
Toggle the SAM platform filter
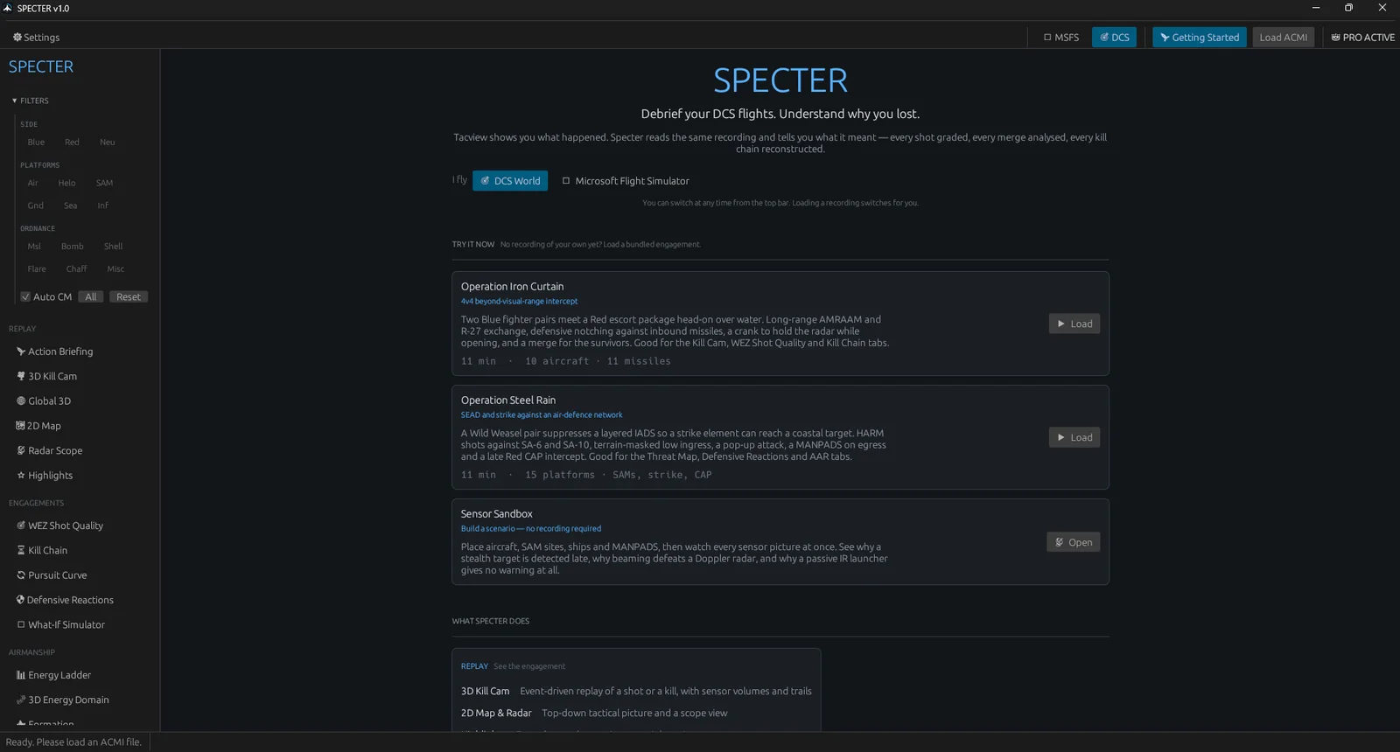pyautogui.click(x=104, y=184)
